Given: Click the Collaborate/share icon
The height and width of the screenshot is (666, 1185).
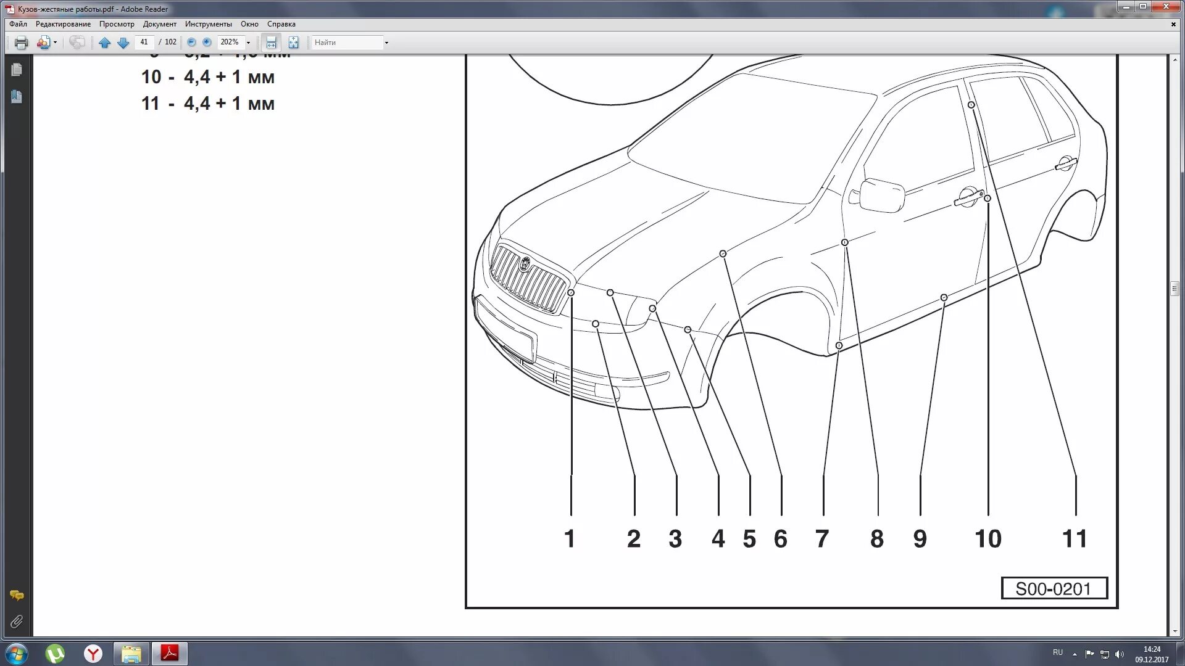Looking at the screenshot, I should click(x=43, y=43).
